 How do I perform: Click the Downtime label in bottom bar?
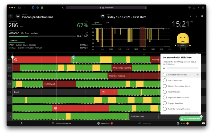(105, 123)
